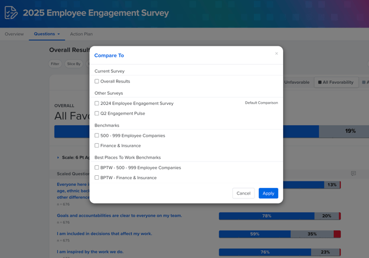The height and width of the screenshot is (258, 369).
Task: Click the 19% overall neutral bar
Action: (344, 131)
